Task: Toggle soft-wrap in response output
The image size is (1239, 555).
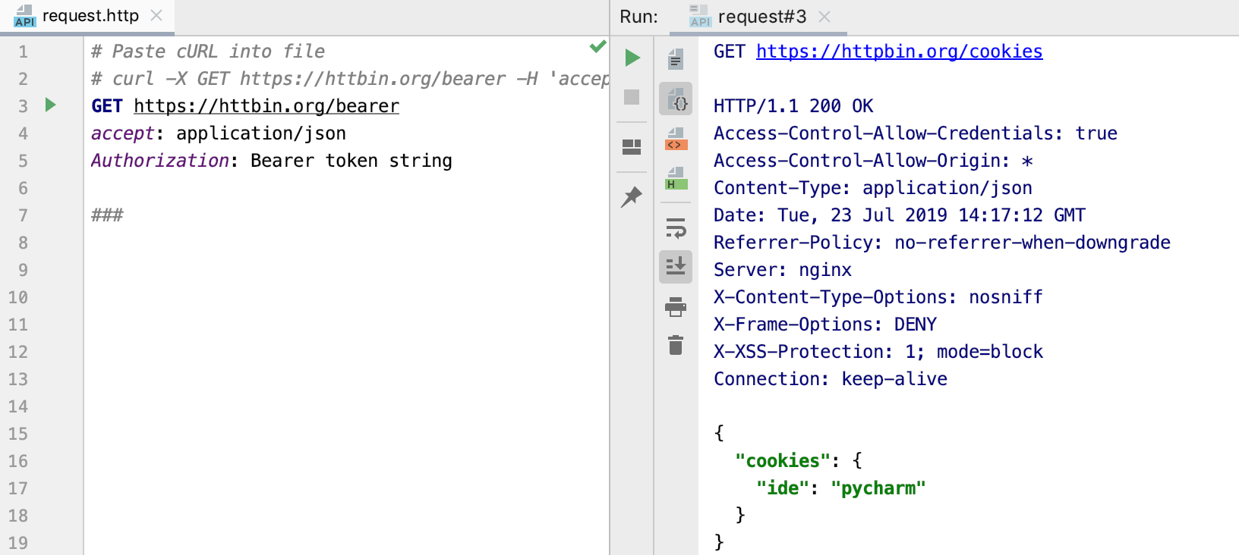Action: click(x=676, y=227)
